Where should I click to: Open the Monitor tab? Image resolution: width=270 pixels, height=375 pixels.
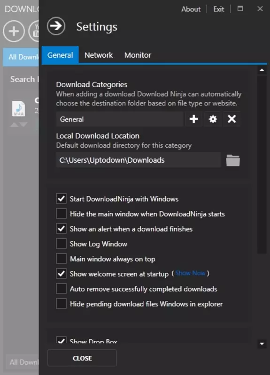tap(138, 55)
